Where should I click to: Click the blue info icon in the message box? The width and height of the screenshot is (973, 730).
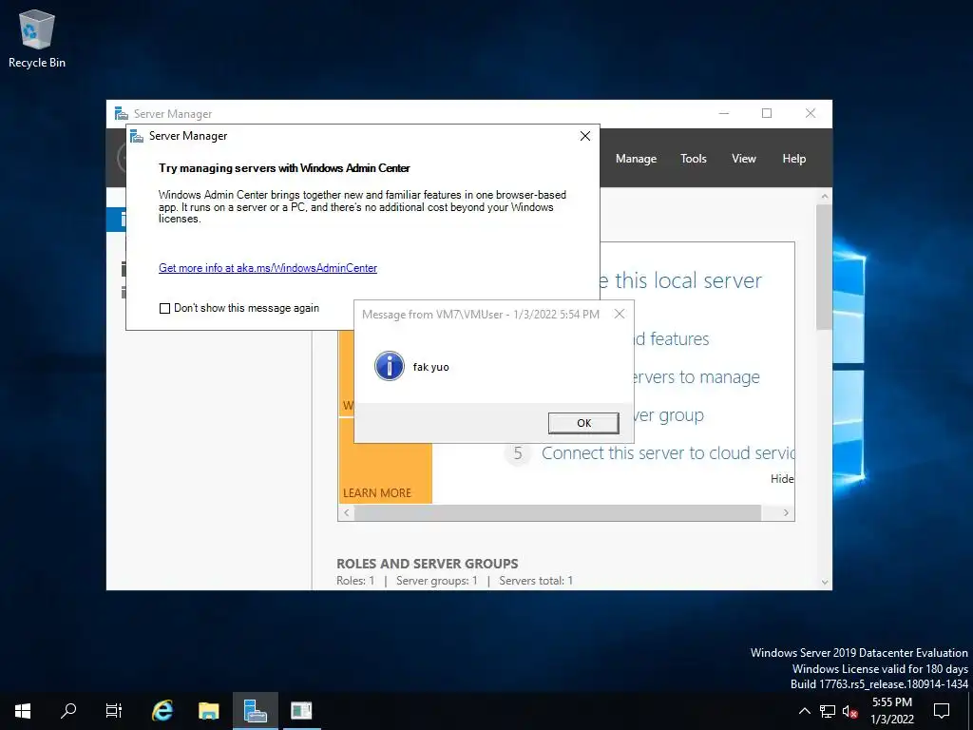[389, 366]
